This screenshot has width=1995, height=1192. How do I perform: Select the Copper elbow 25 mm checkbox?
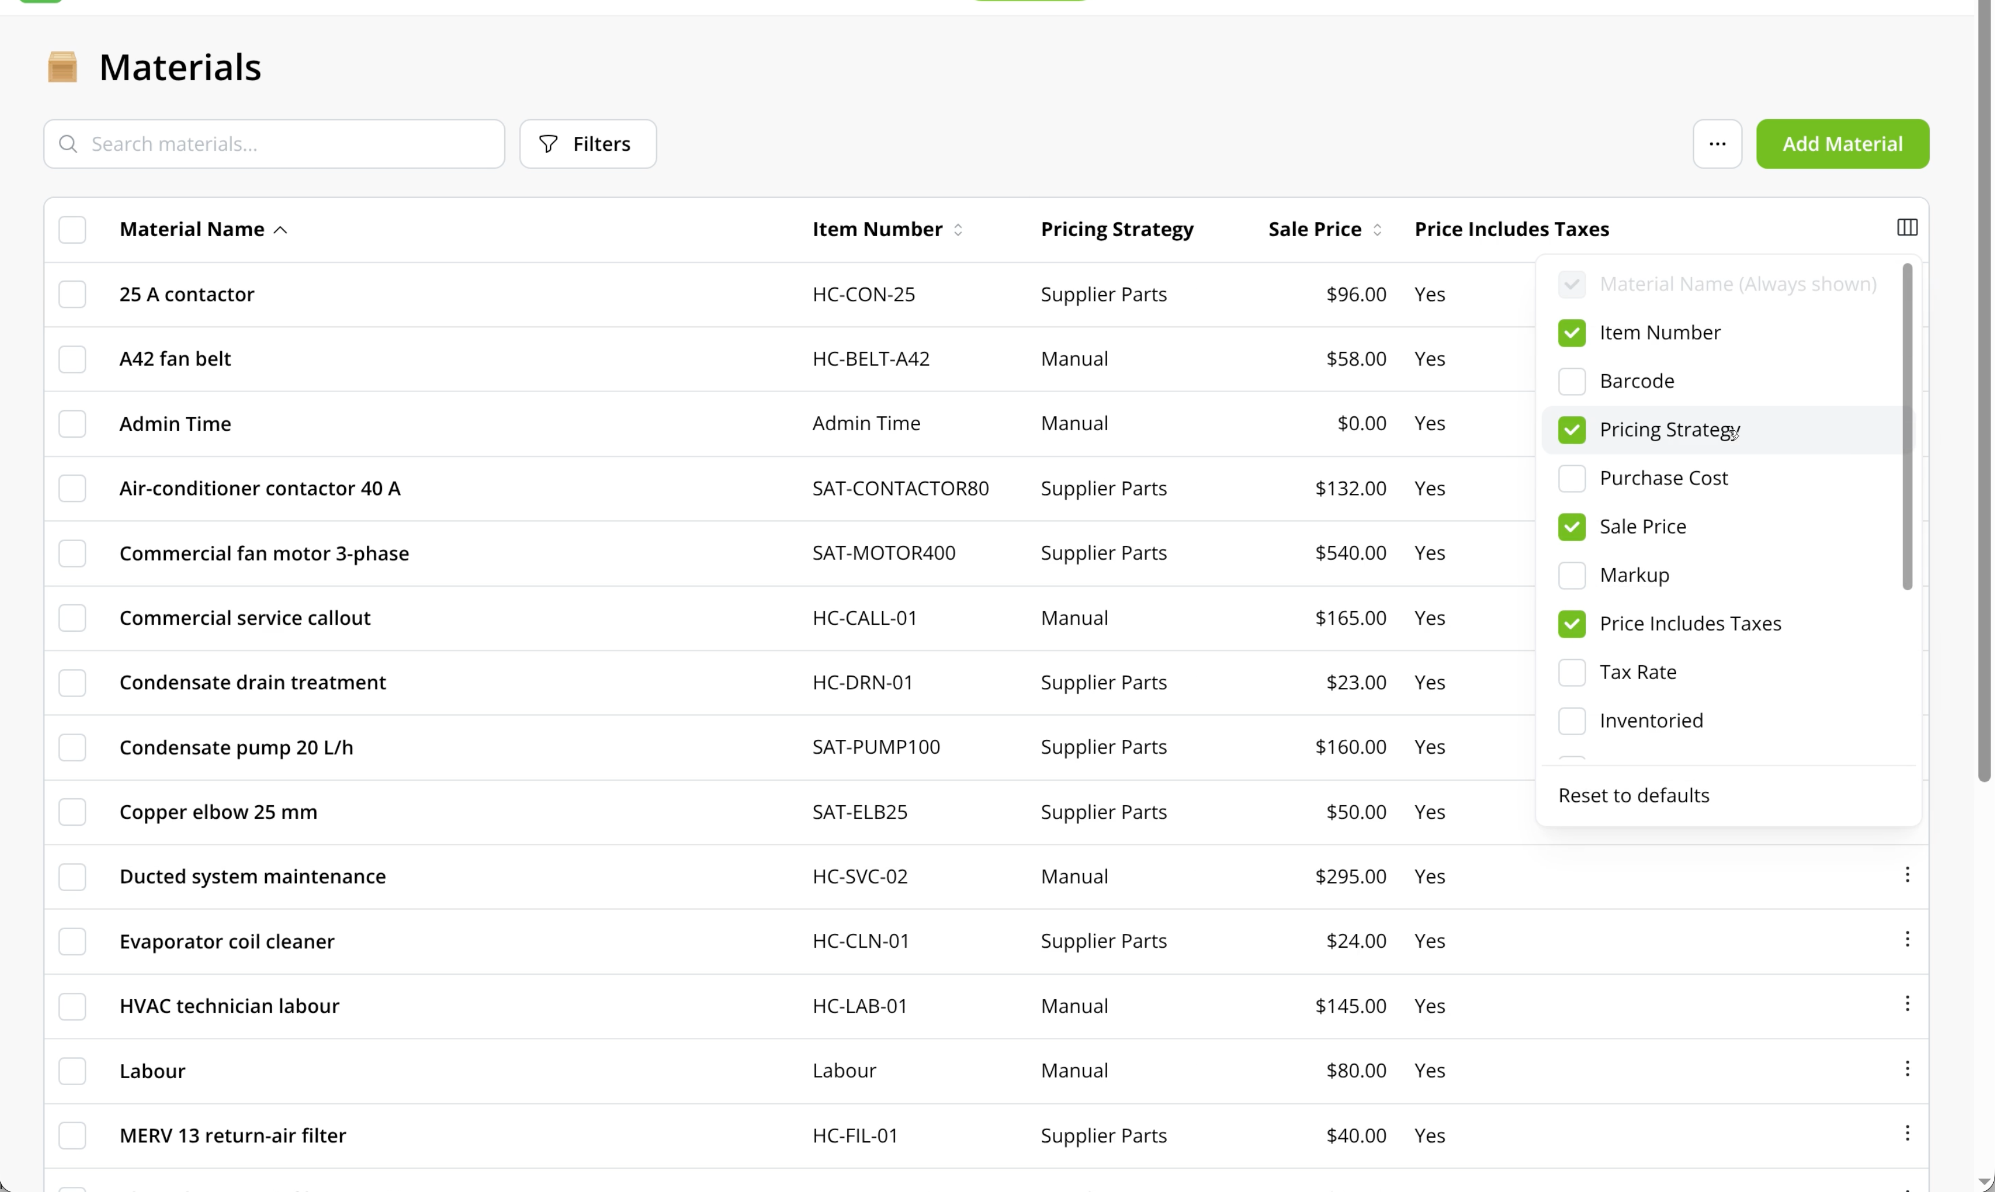coord(72,811)
